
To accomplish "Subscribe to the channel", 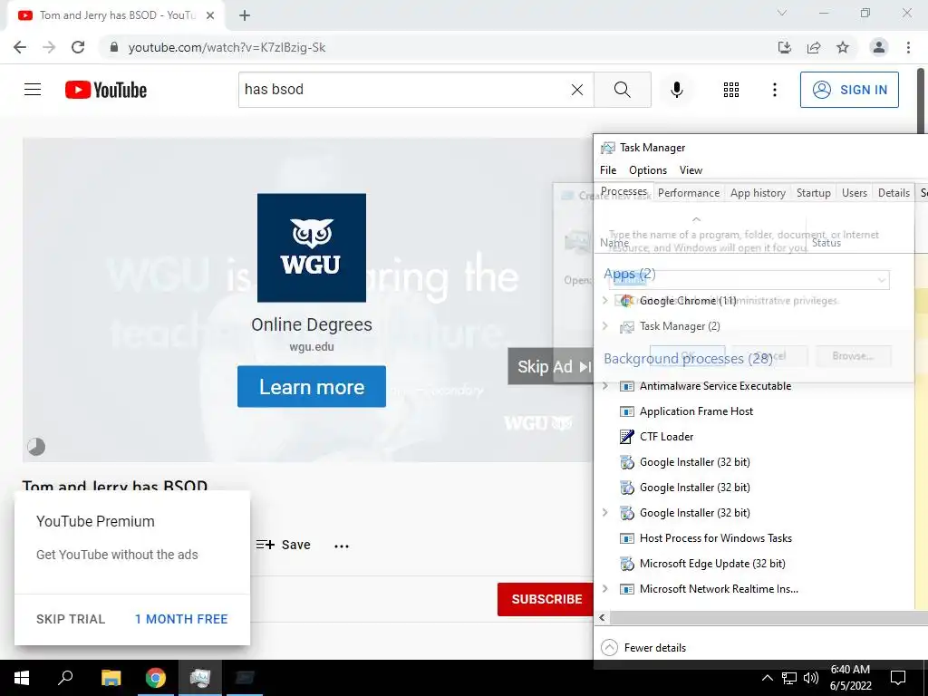I will click(x=546, y=599).
